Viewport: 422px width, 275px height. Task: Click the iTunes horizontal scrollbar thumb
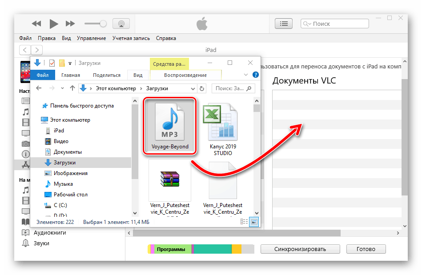tap(237, 233)
